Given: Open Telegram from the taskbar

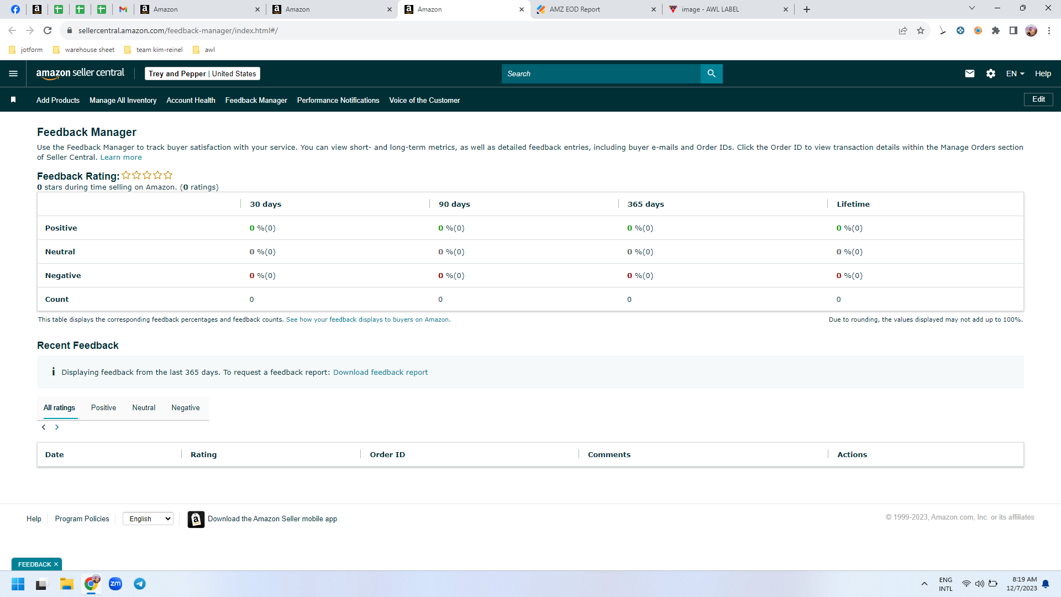Looking at the screenshot, I should [x=140, y=584].
